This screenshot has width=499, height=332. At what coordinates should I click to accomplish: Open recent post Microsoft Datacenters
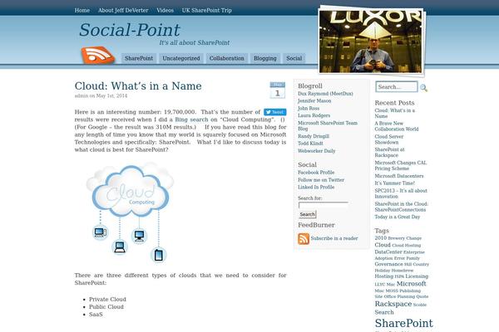(399, 176)
